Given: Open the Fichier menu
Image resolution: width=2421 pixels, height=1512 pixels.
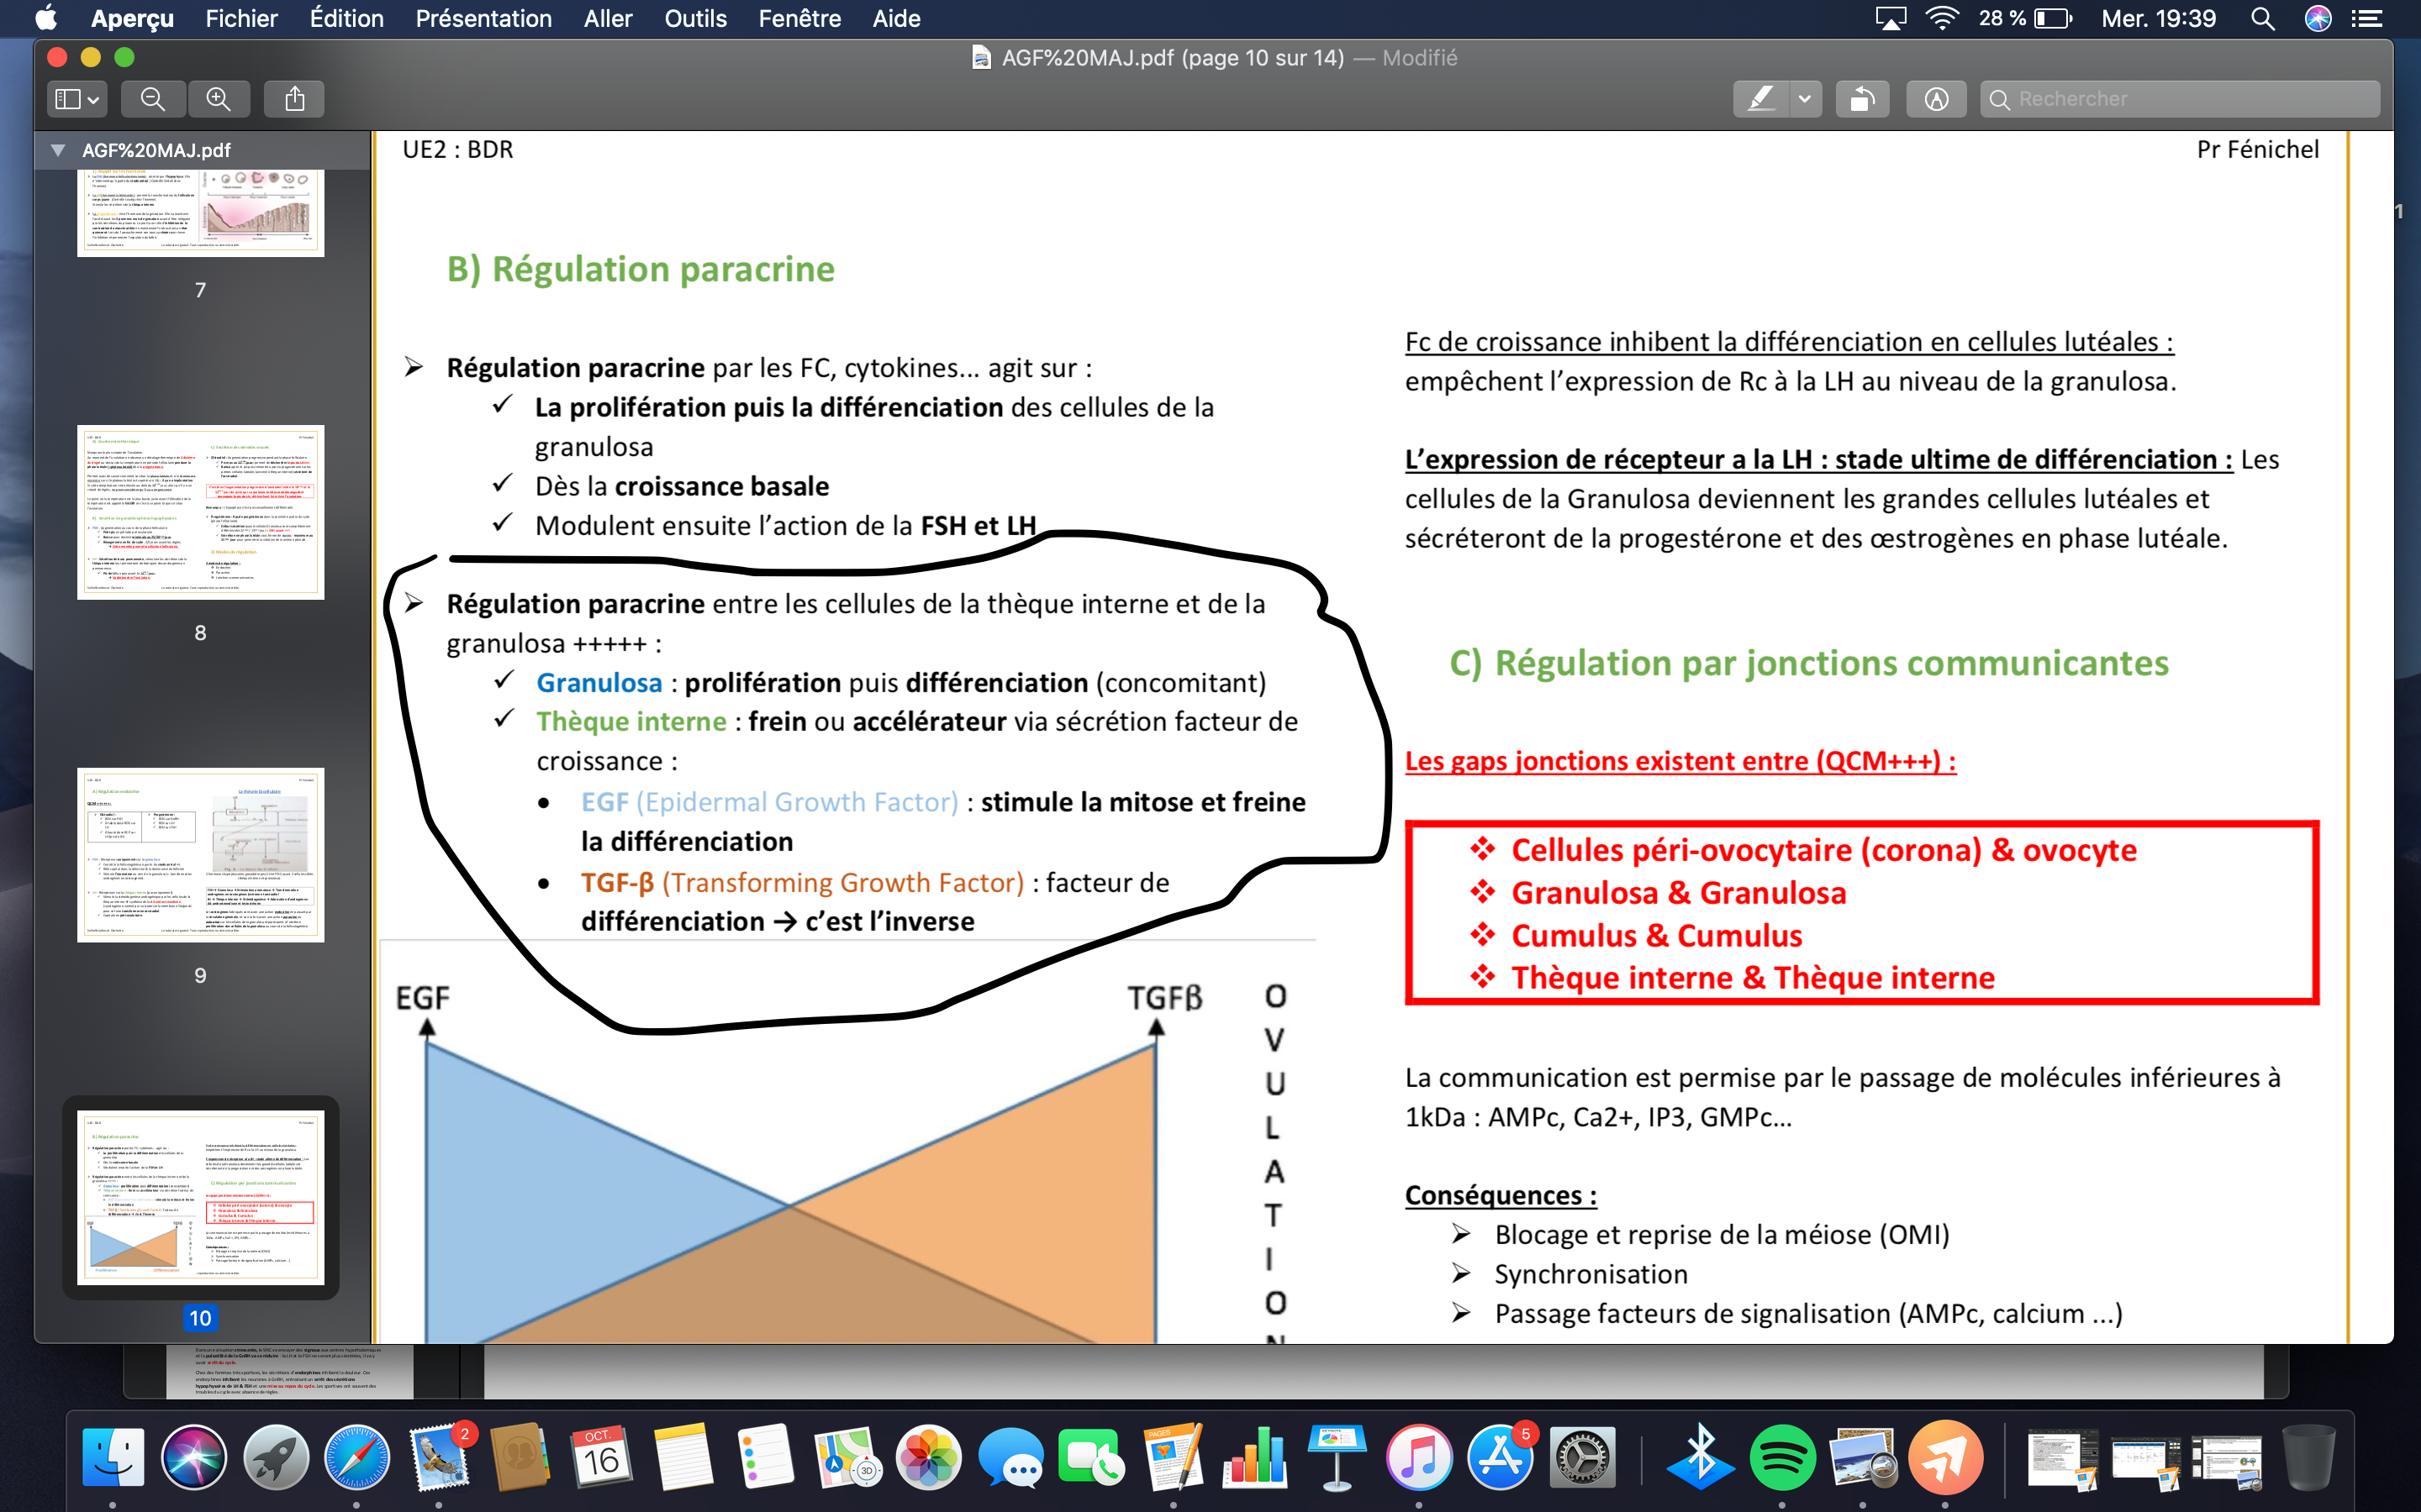Looking at the screenshot, I should (x=241, y=18).
